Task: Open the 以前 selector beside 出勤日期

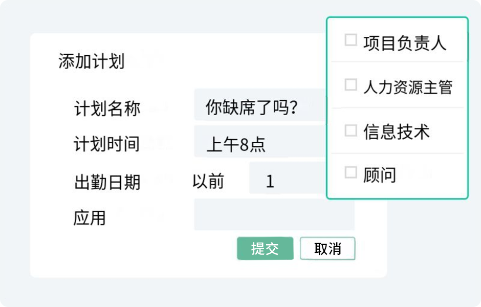Action: click(x=208, y=181)
